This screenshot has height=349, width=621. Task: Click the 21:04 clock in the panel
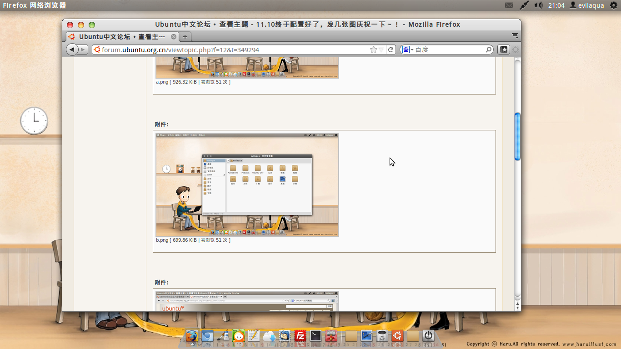click(556, 5)
